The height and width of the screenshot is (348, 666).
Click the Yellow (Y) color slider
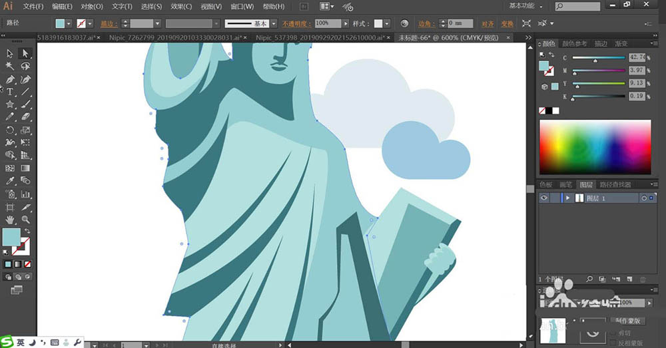(599, 84)
